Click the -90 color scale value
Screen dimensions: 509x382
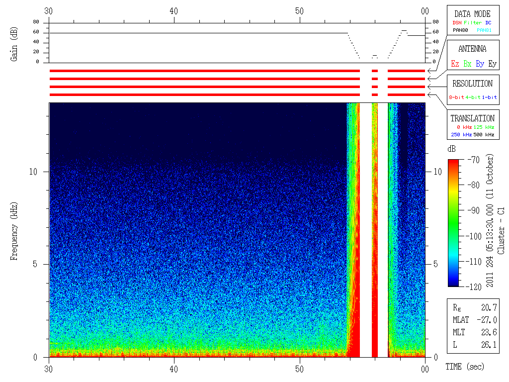click(474, 210)
